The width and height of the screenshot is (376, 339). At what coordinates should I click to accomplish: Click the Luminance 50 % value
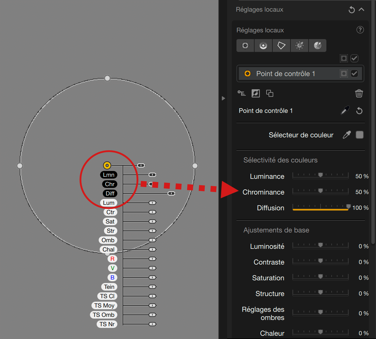pos(362,176)
